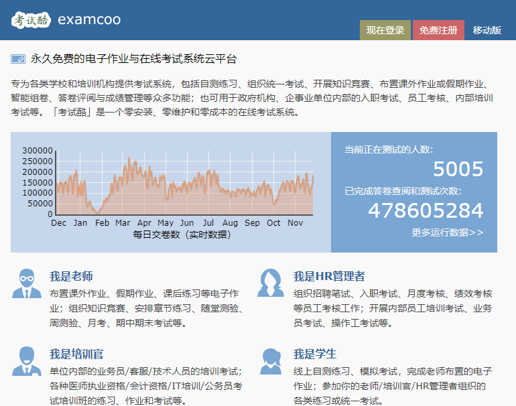Viewport: 516px width, 406px height.
Task: Click the pencil-card icon beside the headline
Action: point(18,59)
